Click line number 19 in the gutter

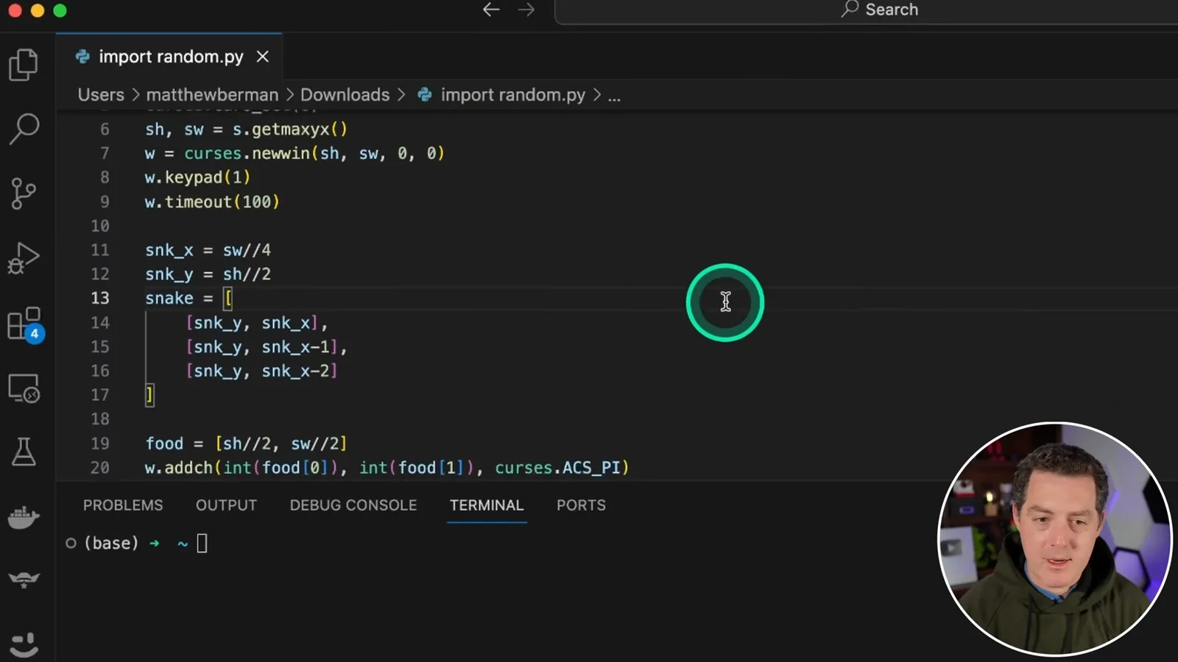(x=100, y=444)
